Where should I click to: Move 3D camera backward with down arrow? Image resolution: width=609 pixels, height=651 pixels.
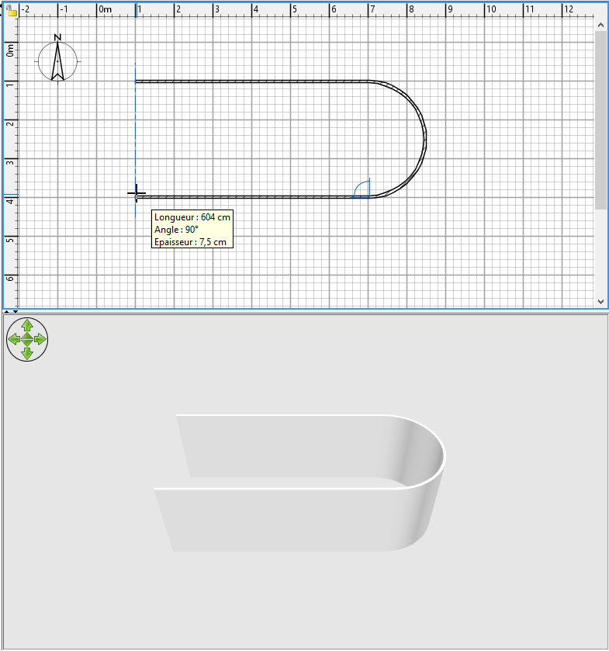point(27,354)
